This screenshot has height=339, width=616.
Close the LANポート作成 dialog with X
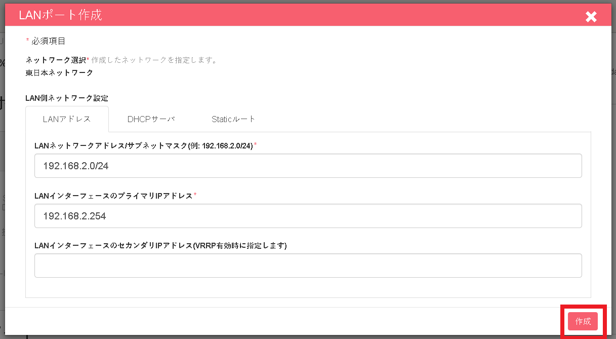click(591, 17)
